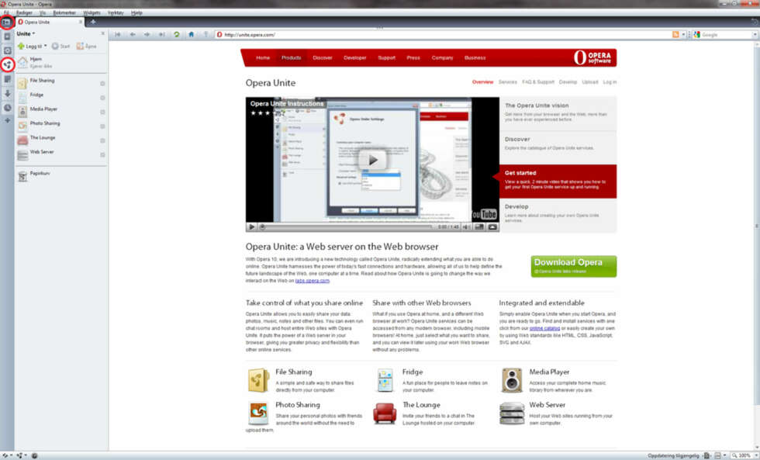Click the Rewind navigation button
This screenshot has height=460, width=760.
tap(118, 34)
